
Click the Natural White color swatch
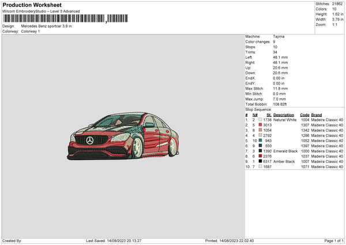[261, 120]
